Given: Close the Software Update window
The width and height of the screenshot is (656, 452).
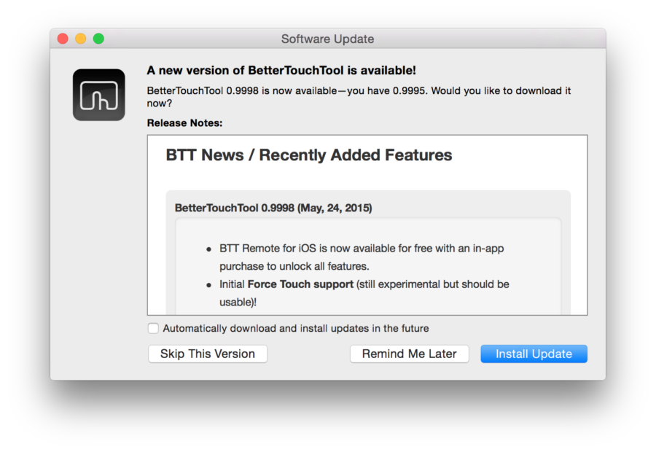Looking at the screenshot, I should coord(63,39).
